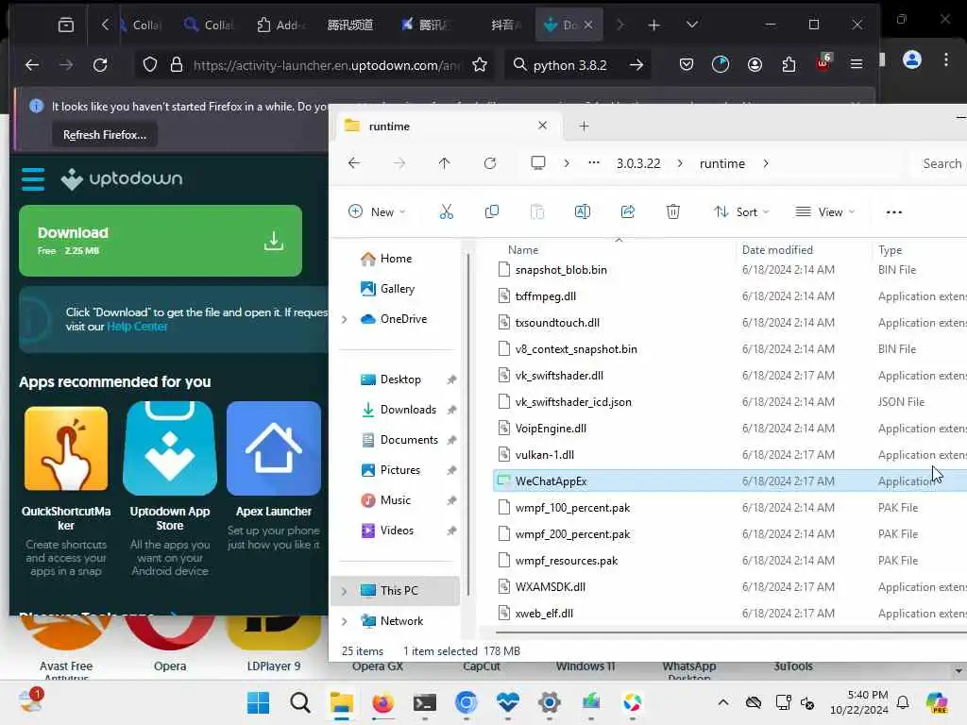The height and width of the screenshot is (725, 967).
Task: Switch to second Colla Firefox tab with magnifier
Action: tap(209, 25)
